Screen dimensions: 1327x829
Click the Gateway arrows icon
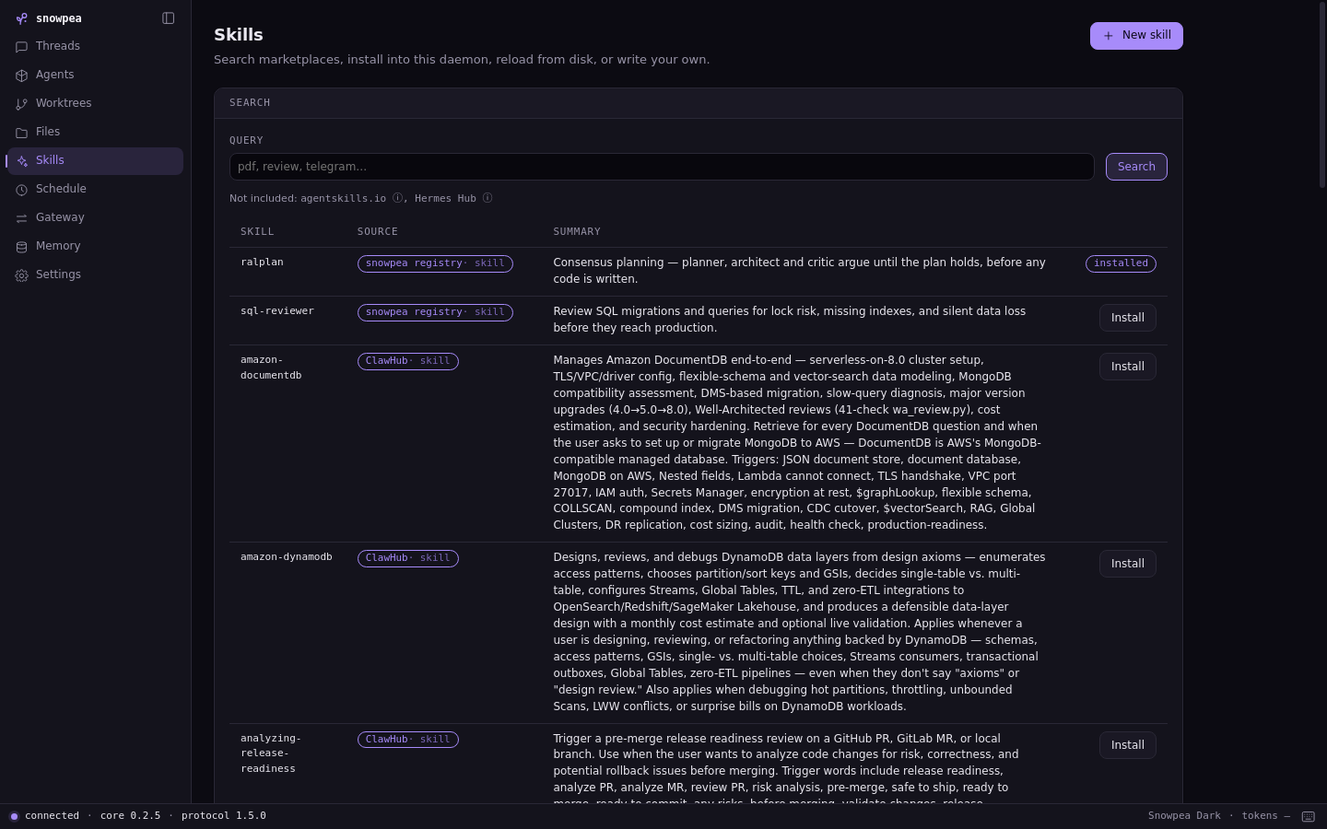(21, 217)
